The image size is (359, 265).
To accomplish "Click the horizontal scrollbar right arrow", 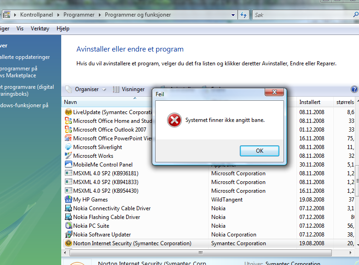I will pos(351,253).
